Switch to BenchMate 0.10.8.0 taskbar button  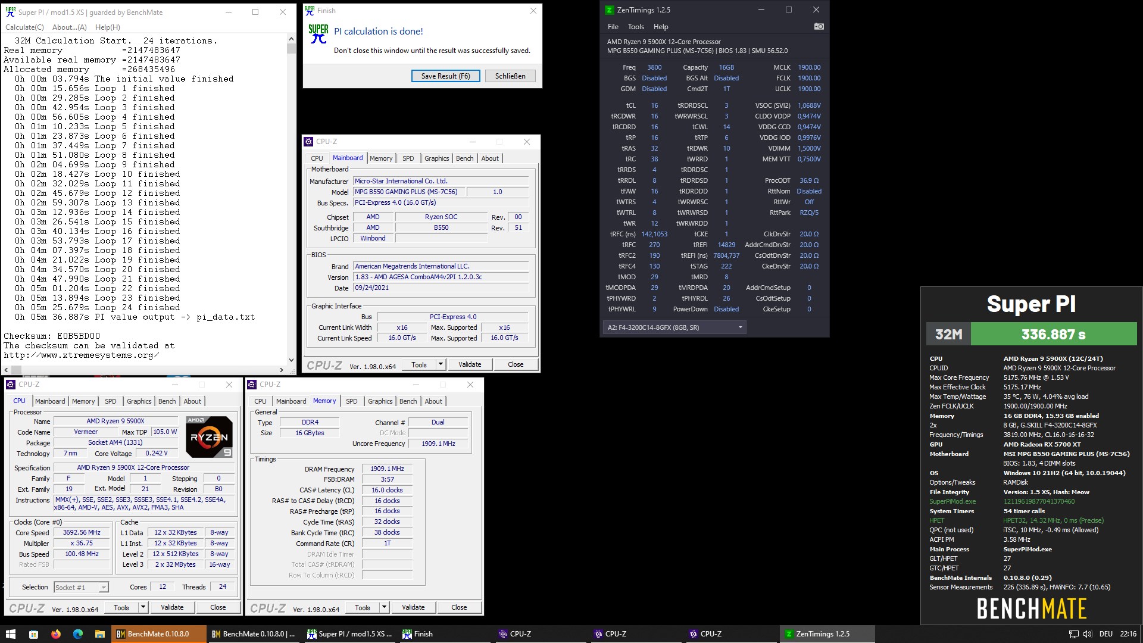click(x=159, y=634)
